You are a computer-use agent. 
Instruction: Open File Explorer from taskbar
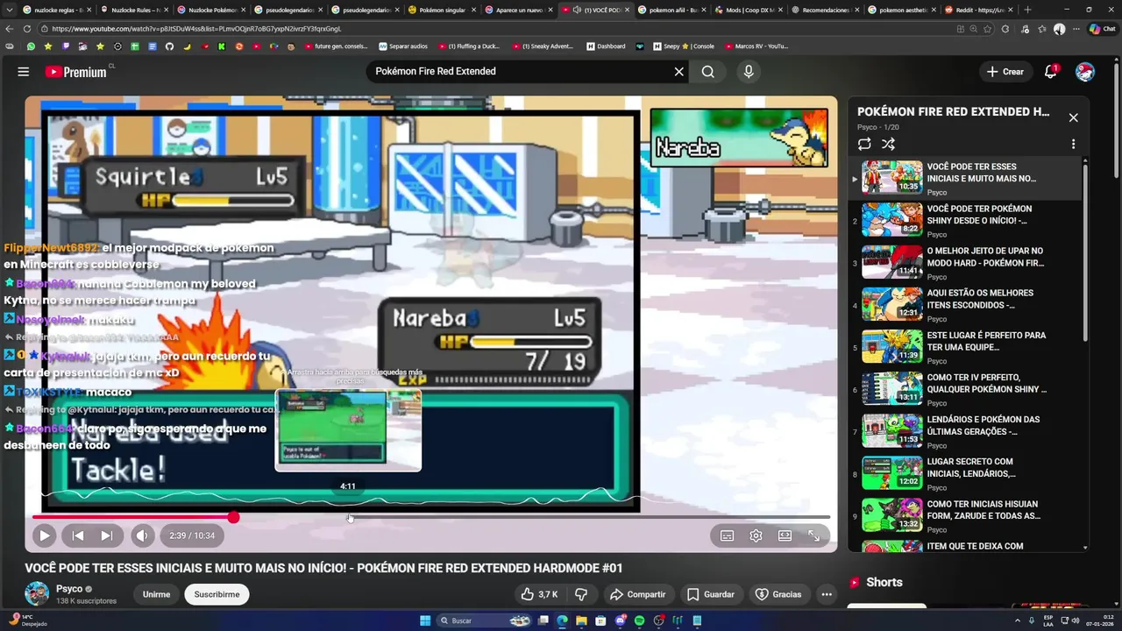click(581, 620)
